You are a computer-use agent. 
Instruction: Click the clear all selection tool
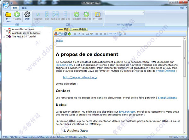(x=65, y=16)
